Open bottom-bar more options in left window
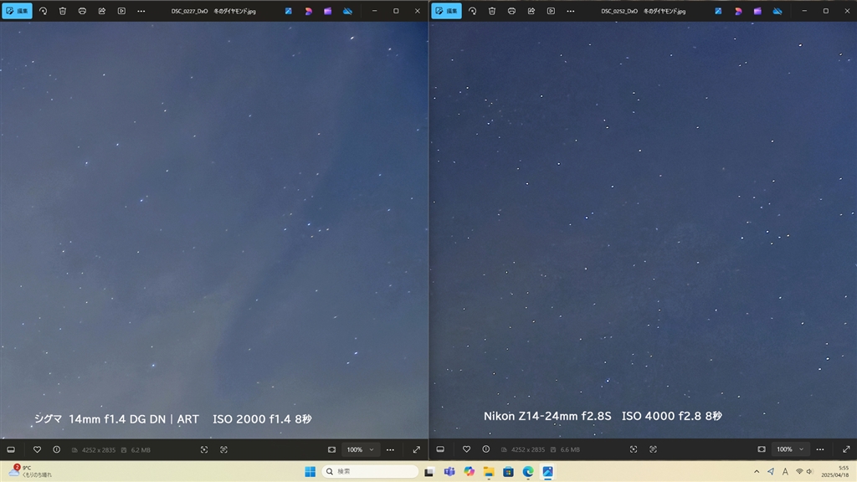Viewport: 857px width, 482px height. [390, 449]
